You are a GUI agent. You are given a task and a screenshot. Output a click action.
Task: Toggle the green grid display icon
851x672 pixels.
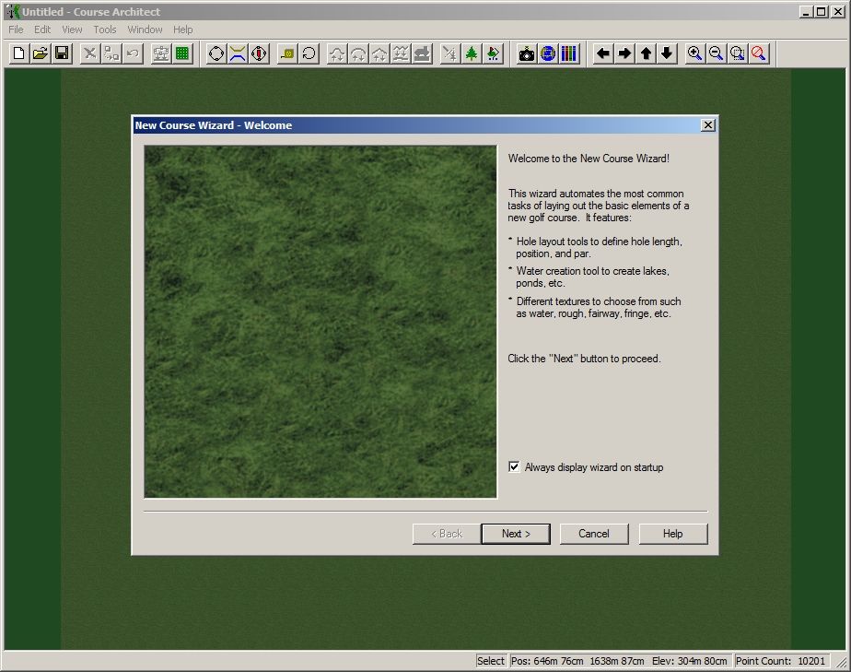182,53
